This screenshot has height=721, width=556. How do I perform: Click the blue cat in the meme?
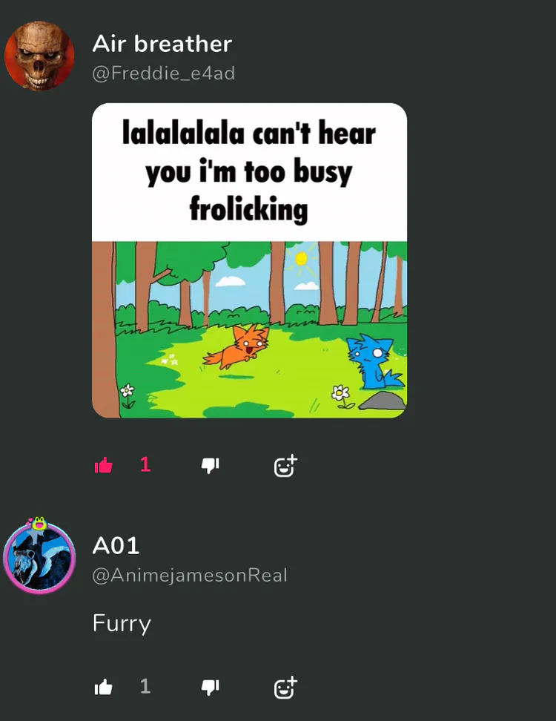pyautogui.click(x=374, y=362)
